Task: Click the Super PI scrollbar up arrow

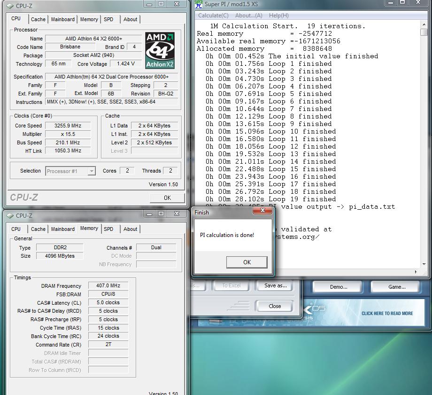Action: tap(424, 24)
